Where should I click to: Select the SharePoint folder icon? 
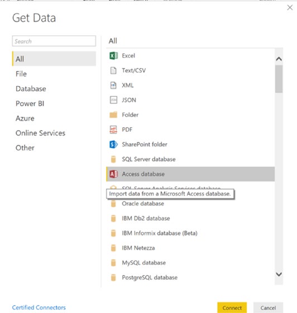[x=113, y=144]
